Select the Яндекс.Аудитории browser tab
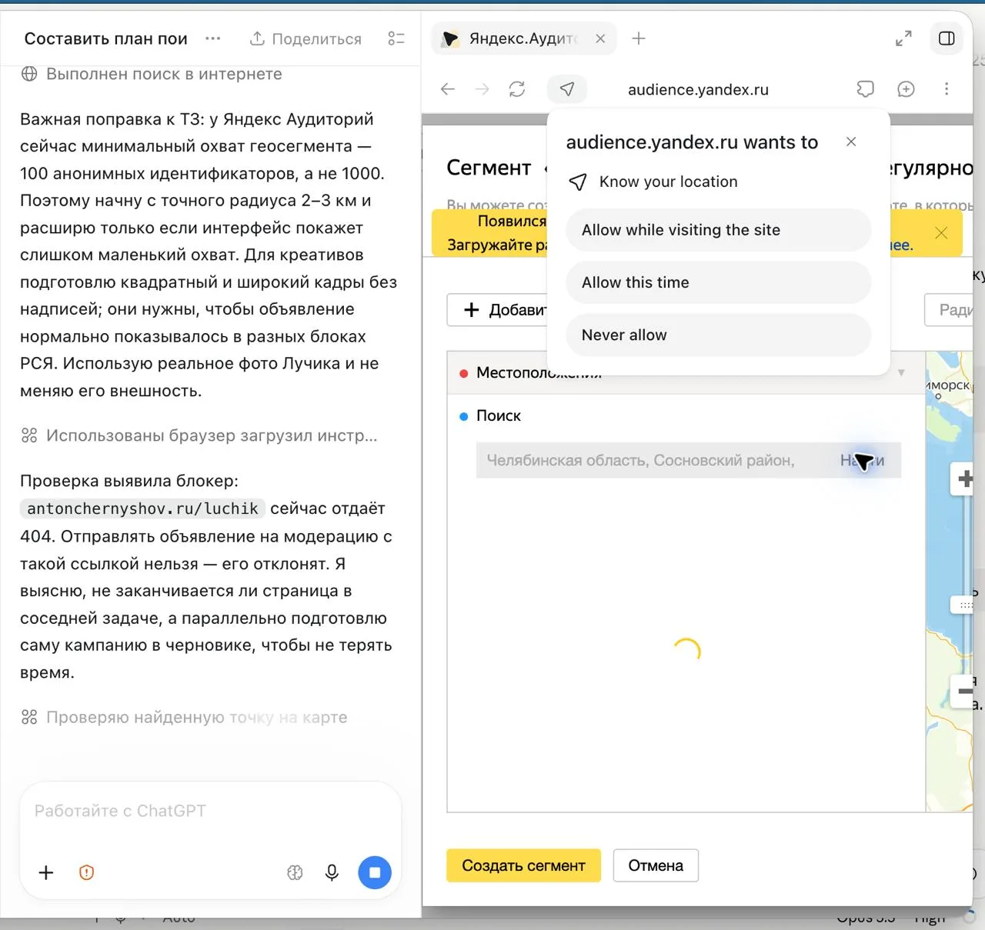The image size is (985, 930). coord(523,38)
